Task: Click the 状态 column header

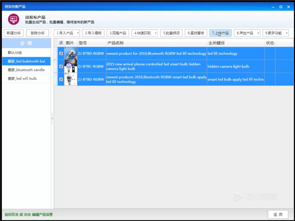Action: point(270,43)
